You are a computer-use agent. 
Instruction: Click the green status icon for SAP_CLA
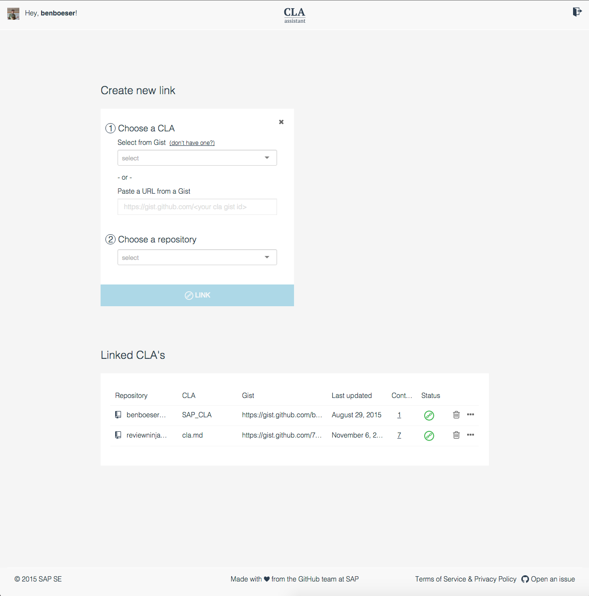click(429, 415)
